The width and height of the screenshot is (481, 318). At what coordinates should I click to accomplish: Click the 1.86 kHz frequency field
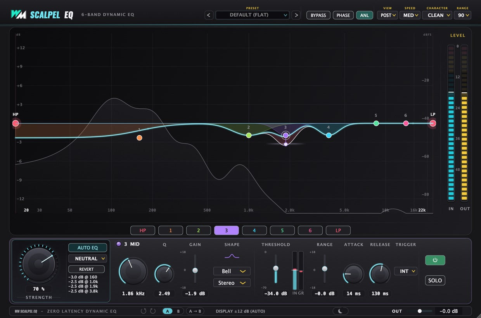click(x=133, y=294)
